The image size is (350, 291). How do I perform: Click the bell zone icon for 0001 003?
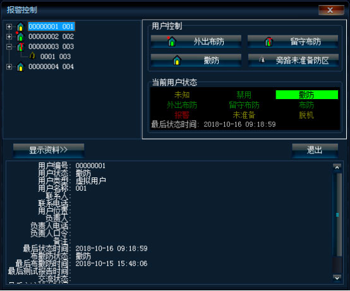(x=32, y=56)
